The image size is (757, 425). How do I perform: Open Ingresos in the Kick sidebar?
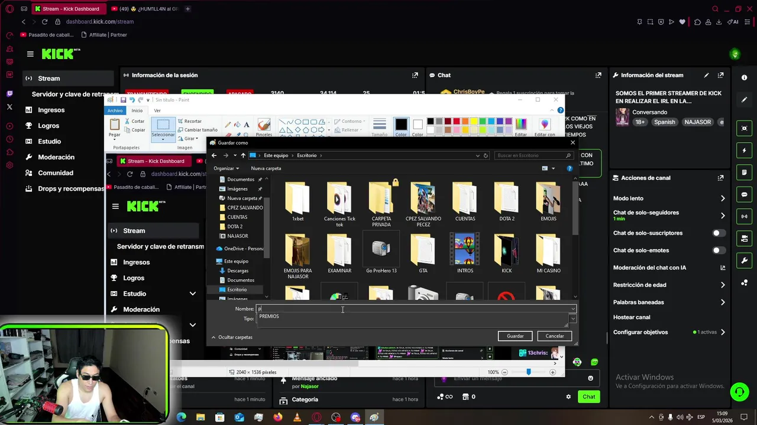pos(51,110)
